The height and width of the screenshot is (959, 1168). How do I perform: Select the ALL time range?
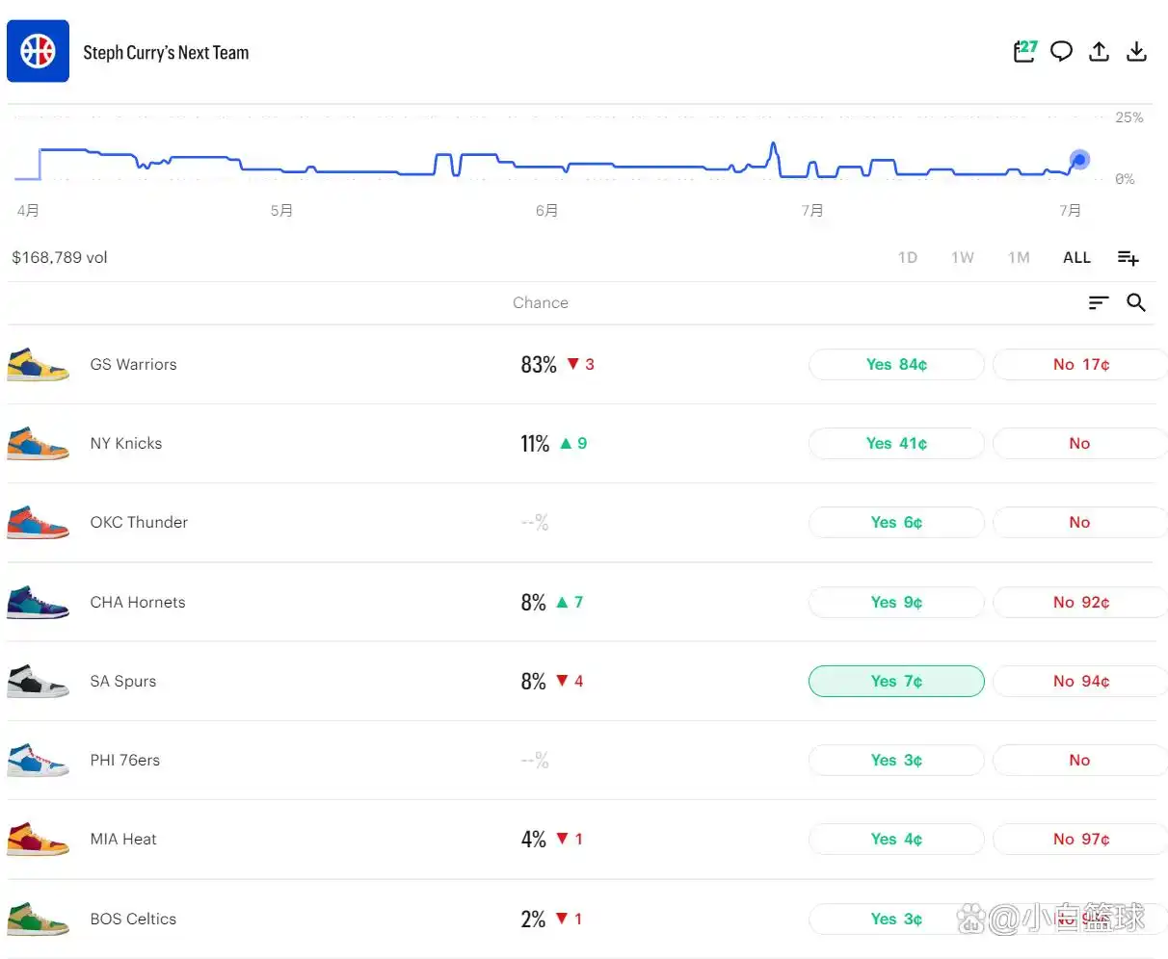pos(1076,257)
